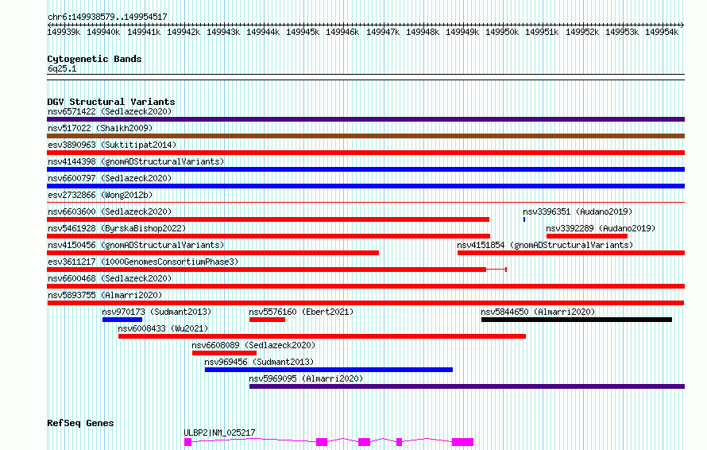
Task: Open the nsv969456 (Sudmant2013) label
Action: tap(259, 362)
